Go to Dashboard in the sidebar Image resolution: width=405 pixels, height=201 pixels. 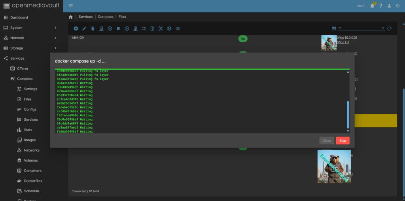click(x=19, y=17)
